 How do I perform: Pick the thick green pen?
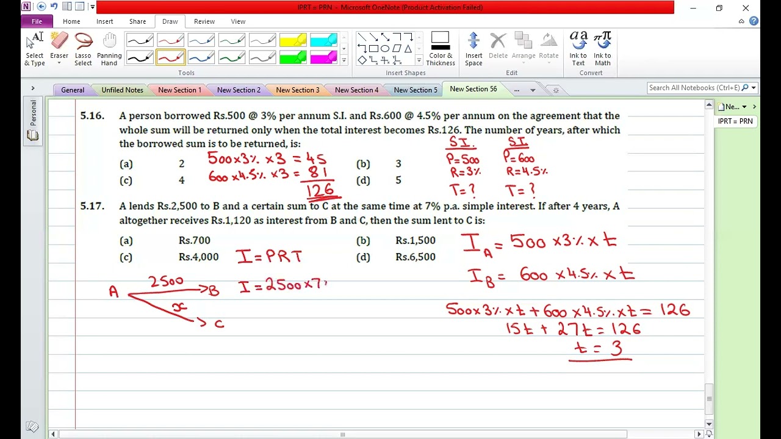pos(231,57)
